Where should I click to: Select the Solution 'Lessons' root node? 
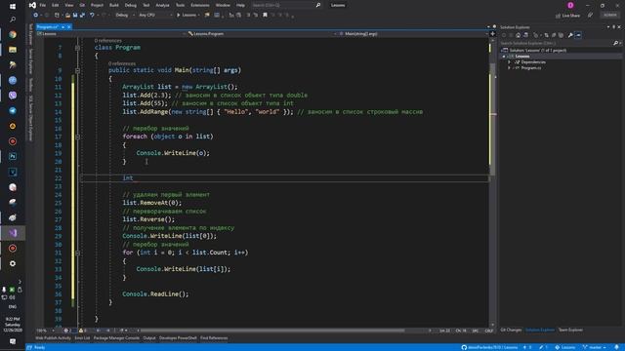point(538,50)
